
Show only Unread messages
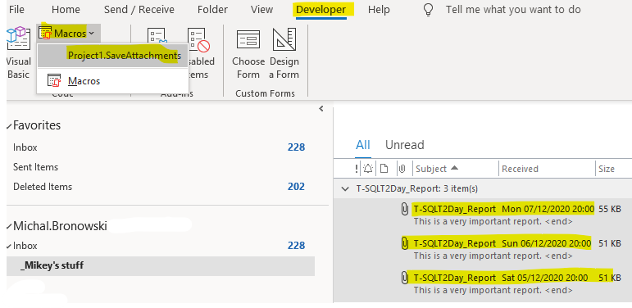coord(404,145)
